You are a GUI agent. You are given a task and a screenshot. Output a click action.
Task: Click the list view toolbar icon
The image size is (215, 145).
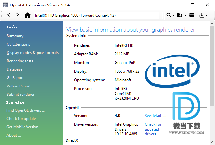[191, 15]
